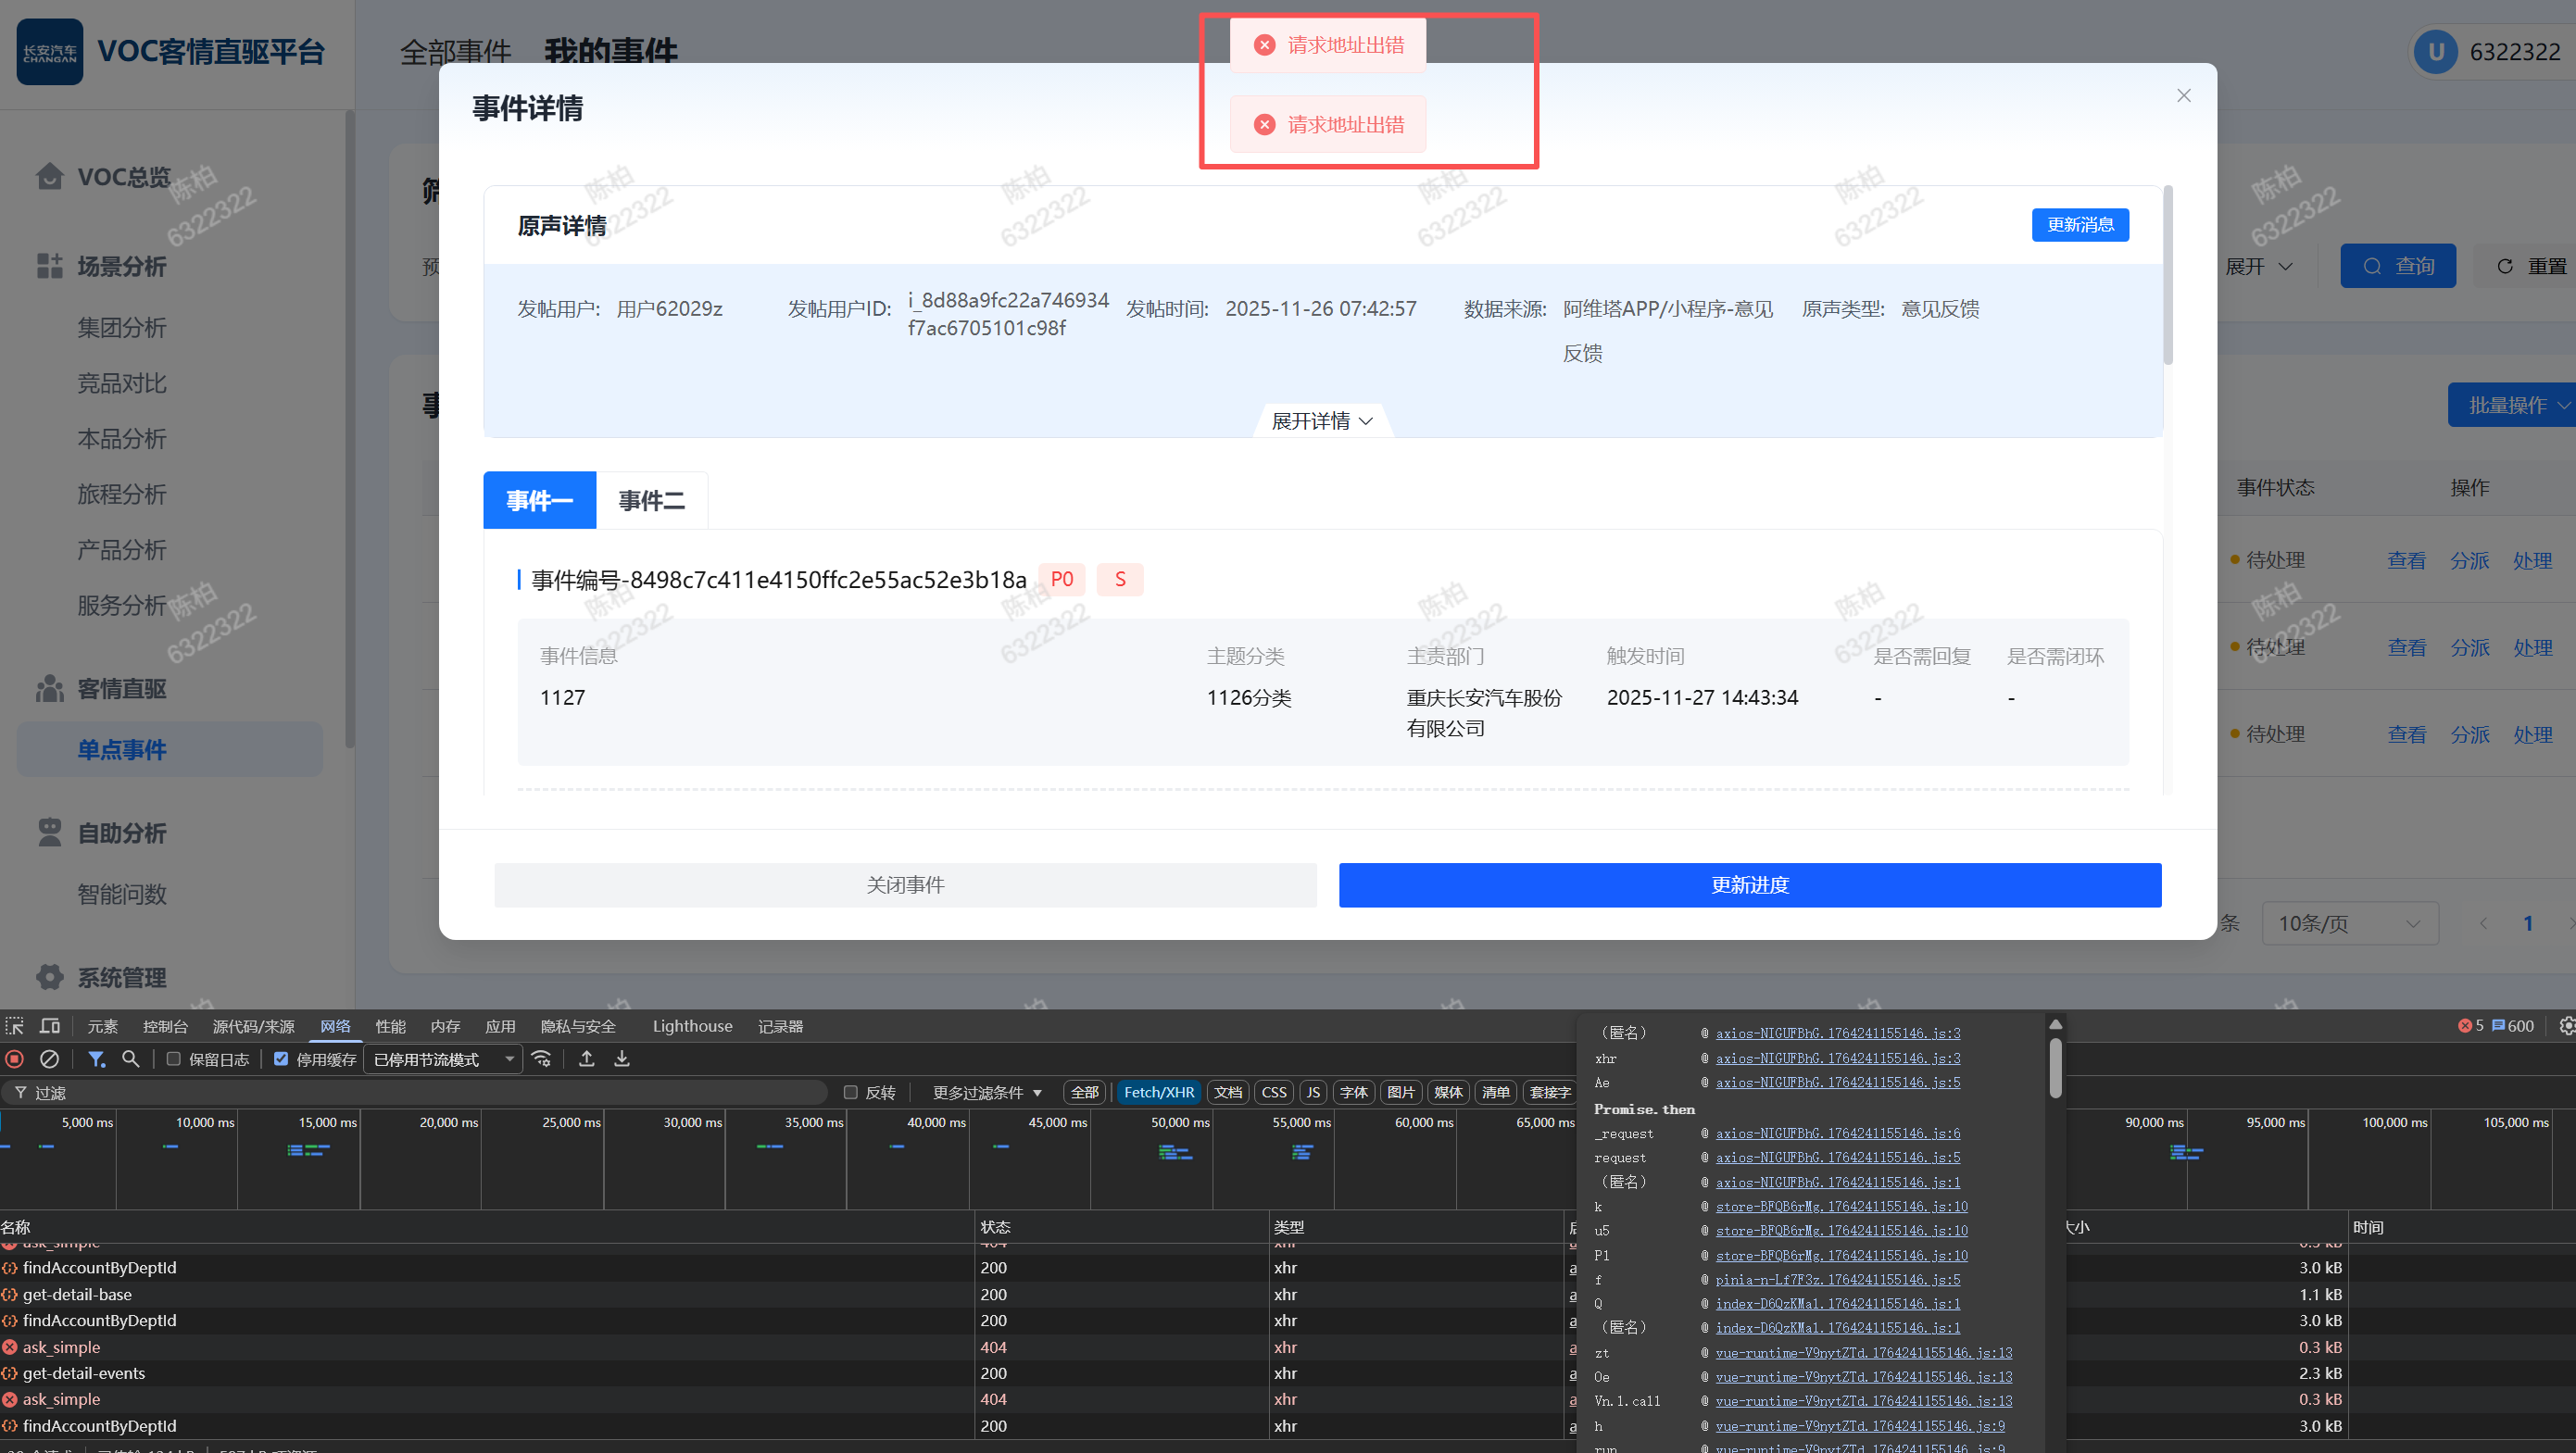Open the 控制台 DevTools tab
The width and height of the screenshot is (2576, 1453).
(165, 1026)
